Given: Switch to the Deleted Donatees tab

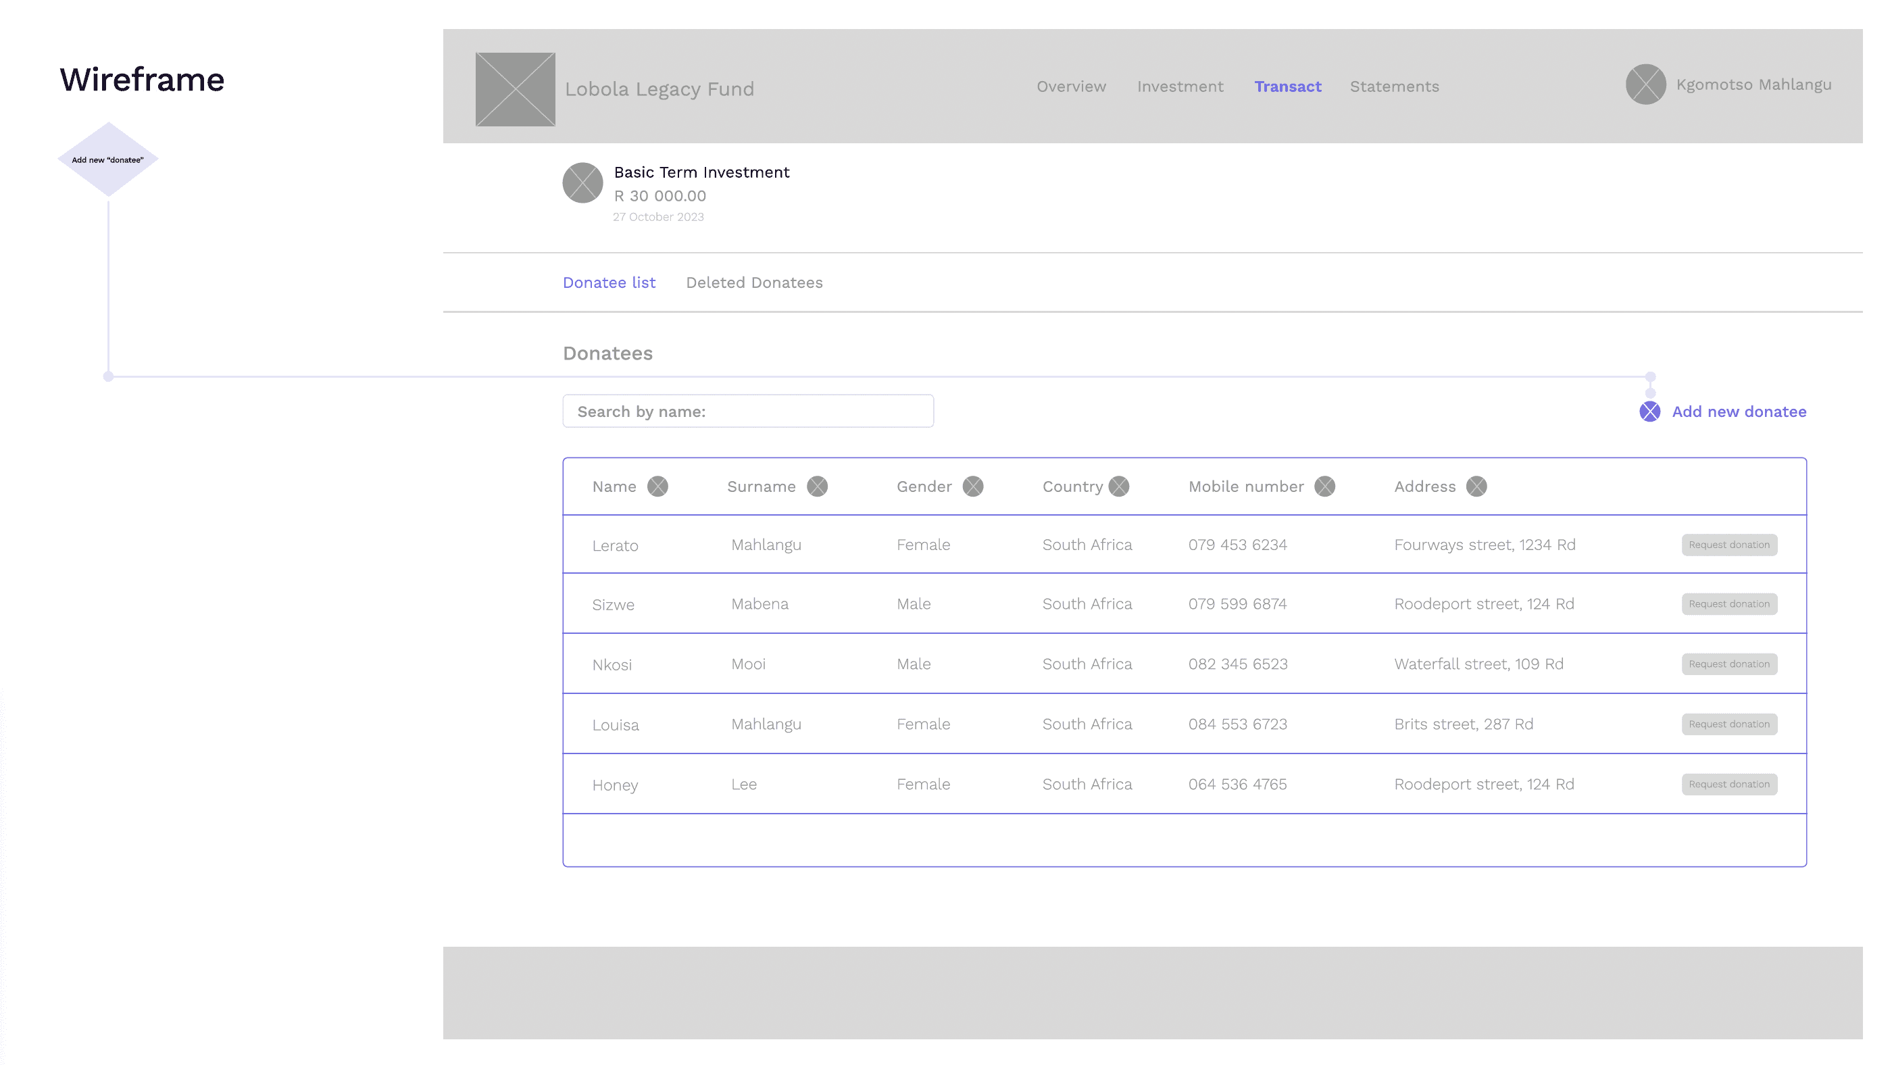Looking at the screenshot, I should pyautogui.click(x=753, y=282).
